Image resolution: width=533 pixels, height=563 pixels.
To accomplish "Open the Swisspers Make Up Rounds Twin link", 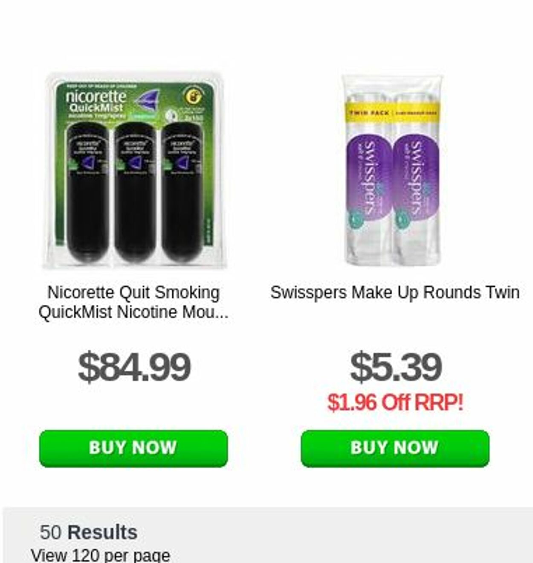I will pos(395,292).
